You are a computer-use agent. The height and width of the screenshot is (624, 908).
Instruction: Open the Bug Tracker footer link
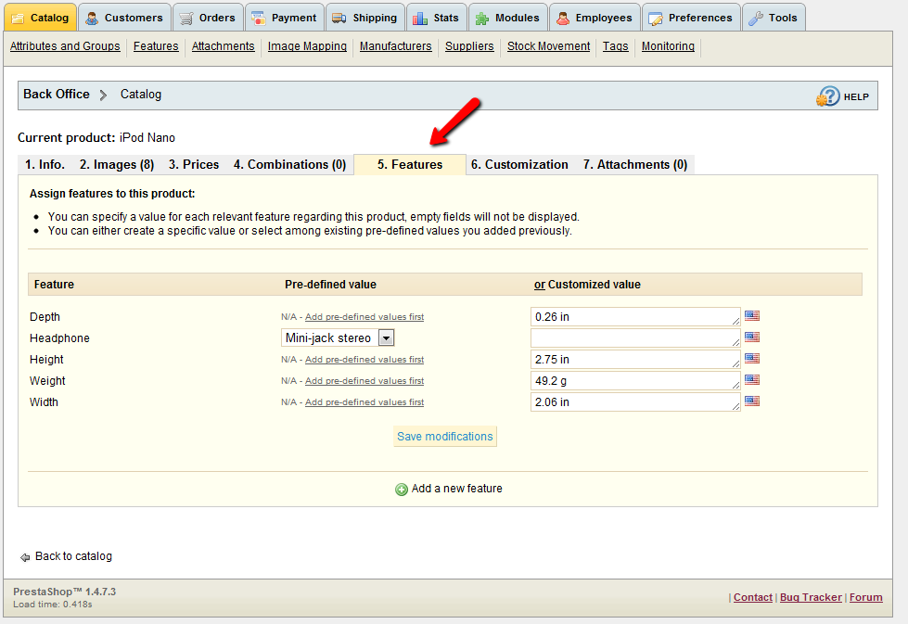811,597
